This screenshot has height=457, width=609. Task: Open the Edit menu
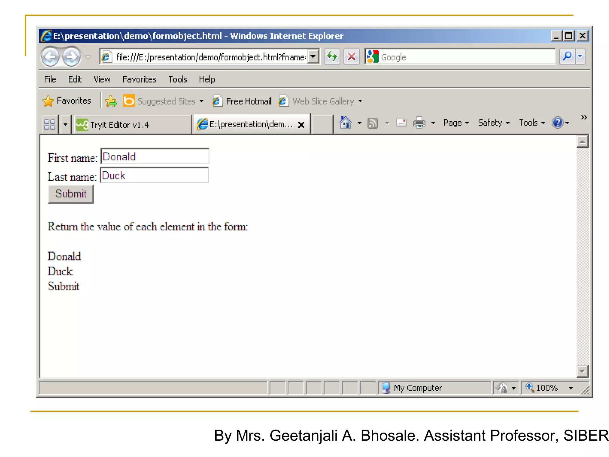[75, 79]
